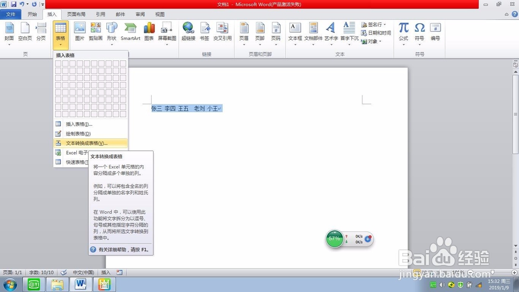This screenshot has width=519, height=292.
Task: Insert a symbol (符号)
Action: [x=419, y=33]
